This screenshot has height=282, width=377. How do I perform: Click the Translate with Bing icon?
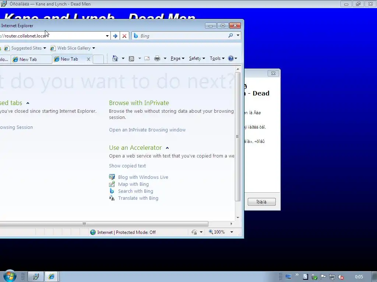point(112,198)
